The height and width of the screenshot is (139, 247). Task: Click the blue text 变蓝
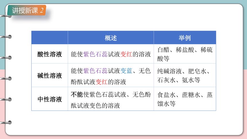126,71
